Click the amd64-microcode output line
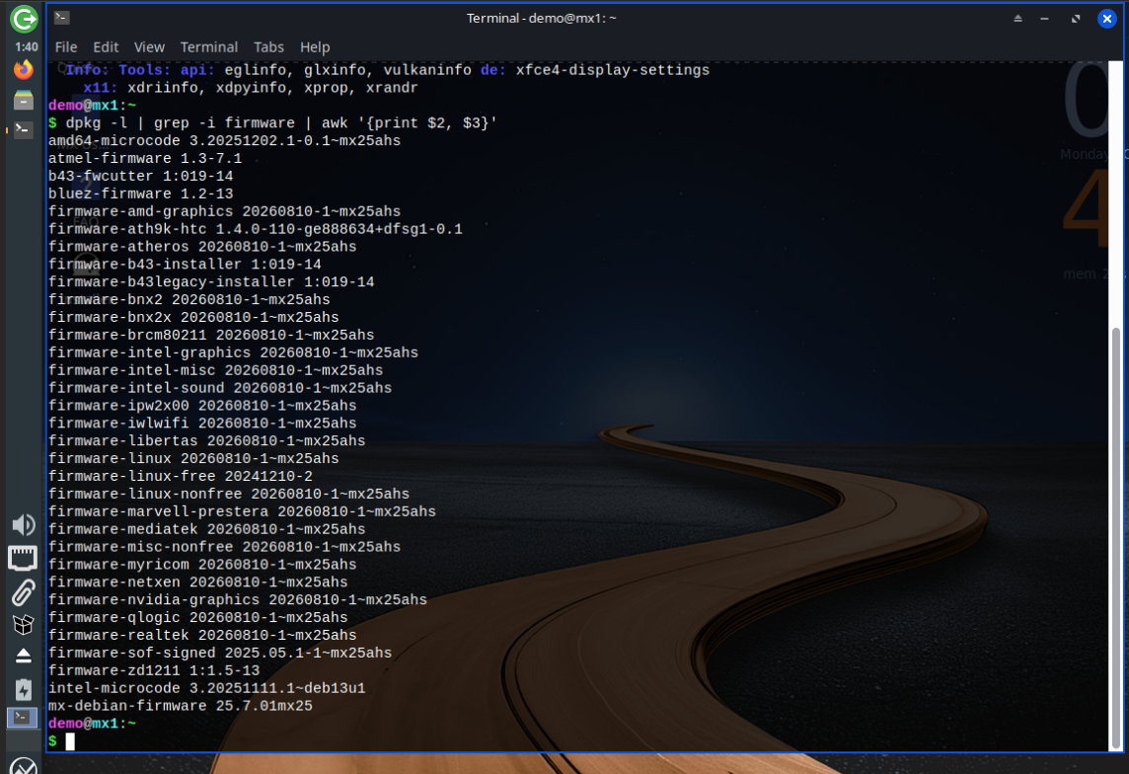 (225, 141)
